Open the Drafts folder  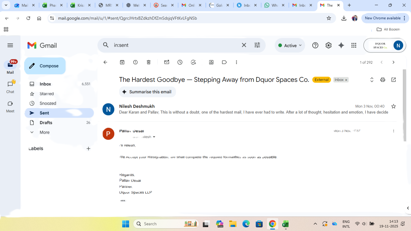click(46, 123)
